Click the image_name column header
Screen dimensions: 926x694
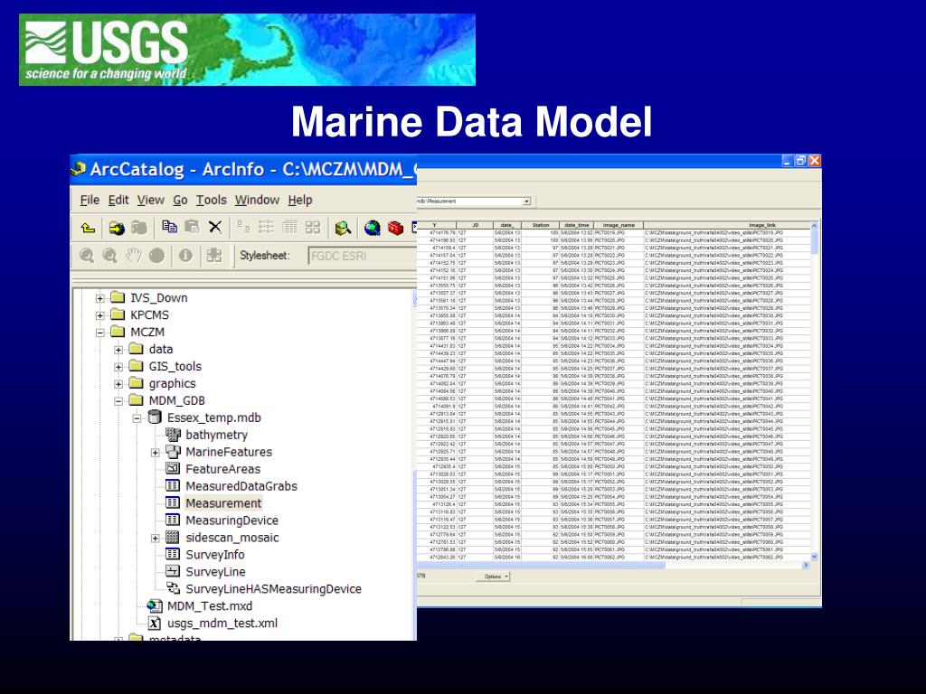(619, 225)
